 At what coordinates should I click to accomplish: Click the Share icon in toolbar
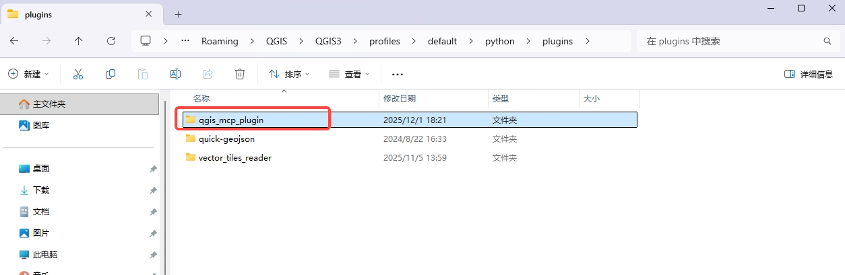(208, 74)
